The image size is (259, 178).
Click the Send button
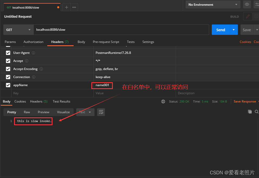tap(221, 30)
